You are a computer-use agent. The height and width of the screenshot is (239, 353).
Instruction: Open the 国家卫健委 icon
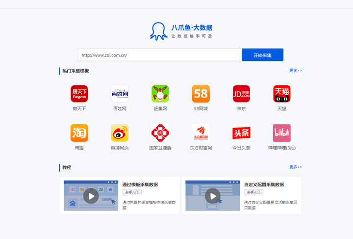(x=160, y=133)
